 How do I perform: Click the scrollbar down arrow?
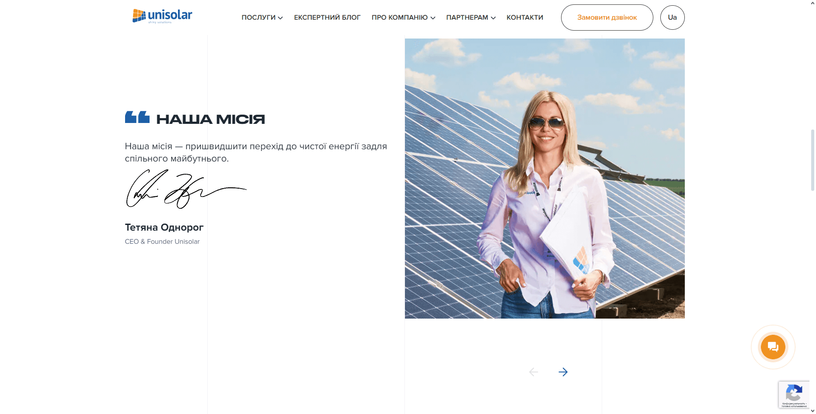pos(813,411)
